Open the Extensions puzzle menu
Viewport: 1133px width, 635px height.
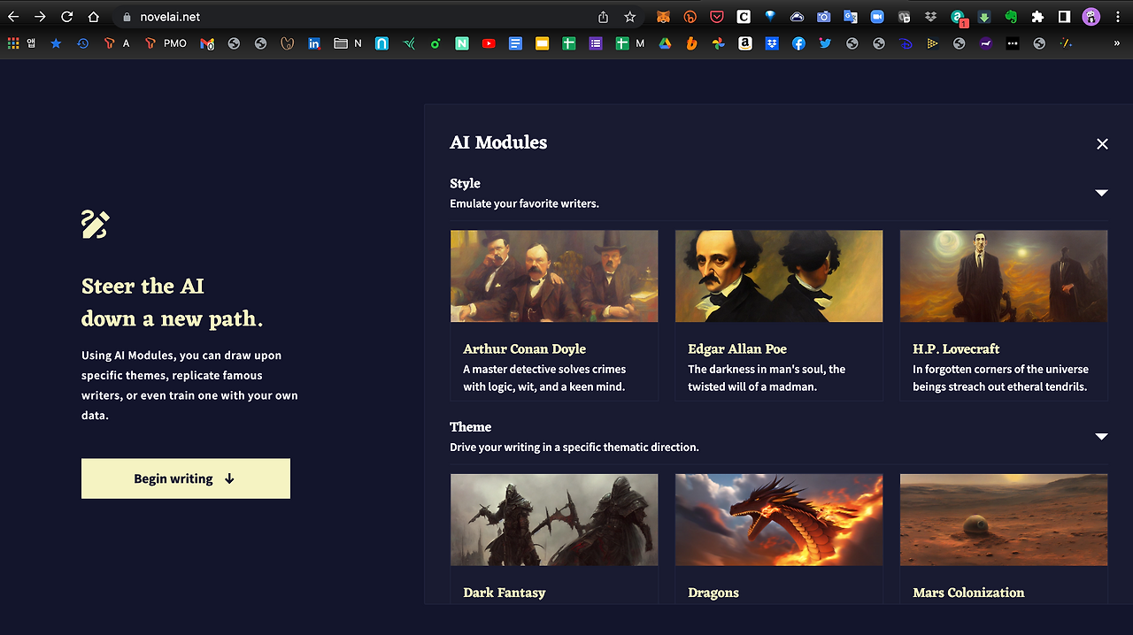pos(1037,17)
